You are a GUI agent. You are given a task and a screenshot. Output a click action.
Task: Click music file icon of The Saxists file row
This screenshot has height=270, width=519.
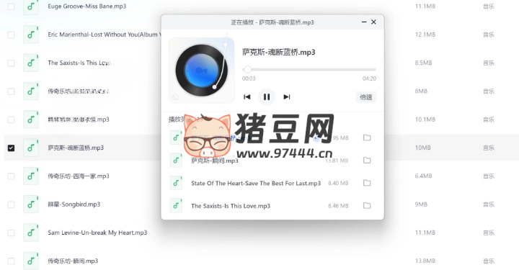pyautogui.click(x=31, y=63)
